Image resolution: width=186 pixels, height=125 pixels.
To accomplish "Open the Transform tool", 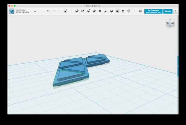I will (x=65, y=11).
